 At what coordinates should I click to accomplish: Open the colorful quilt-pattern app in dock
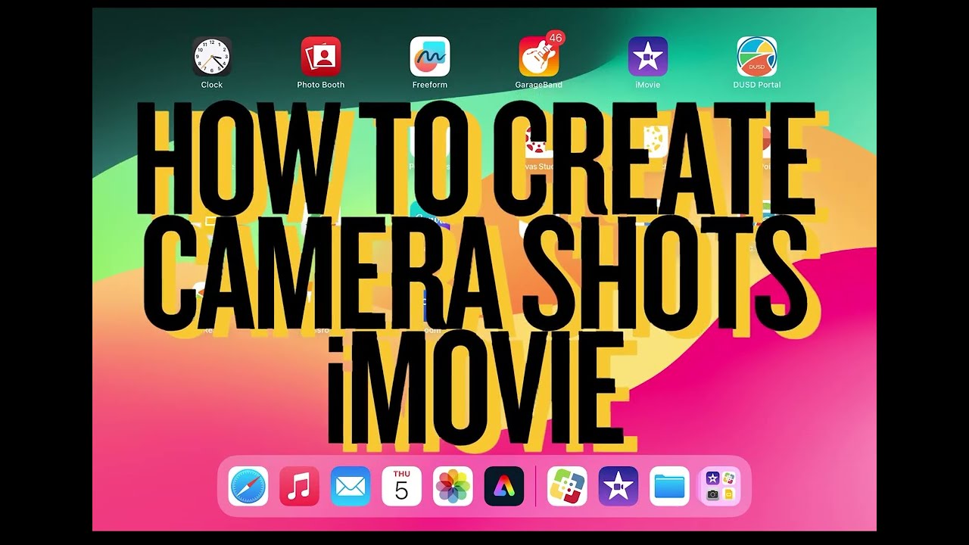567,486
